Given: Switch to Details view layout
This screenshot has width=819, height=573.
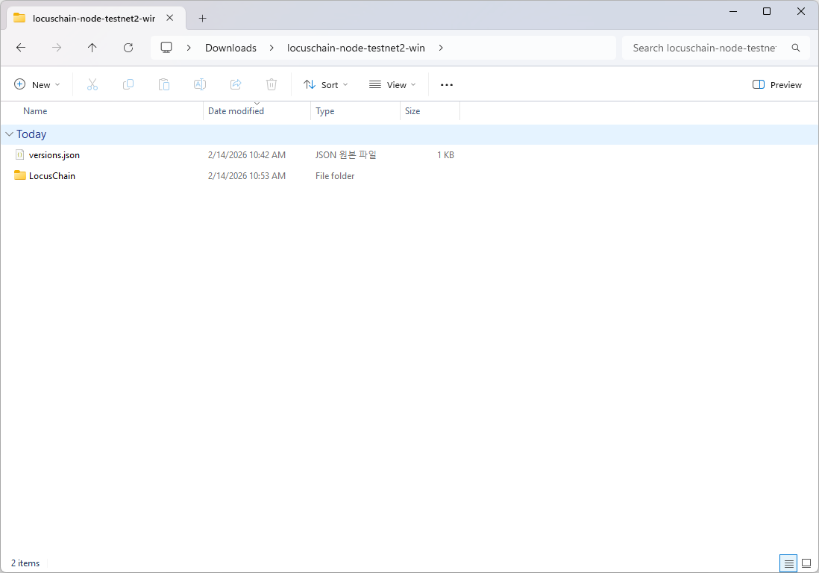Looking at the screenshot, I should [x=788, y=563].
